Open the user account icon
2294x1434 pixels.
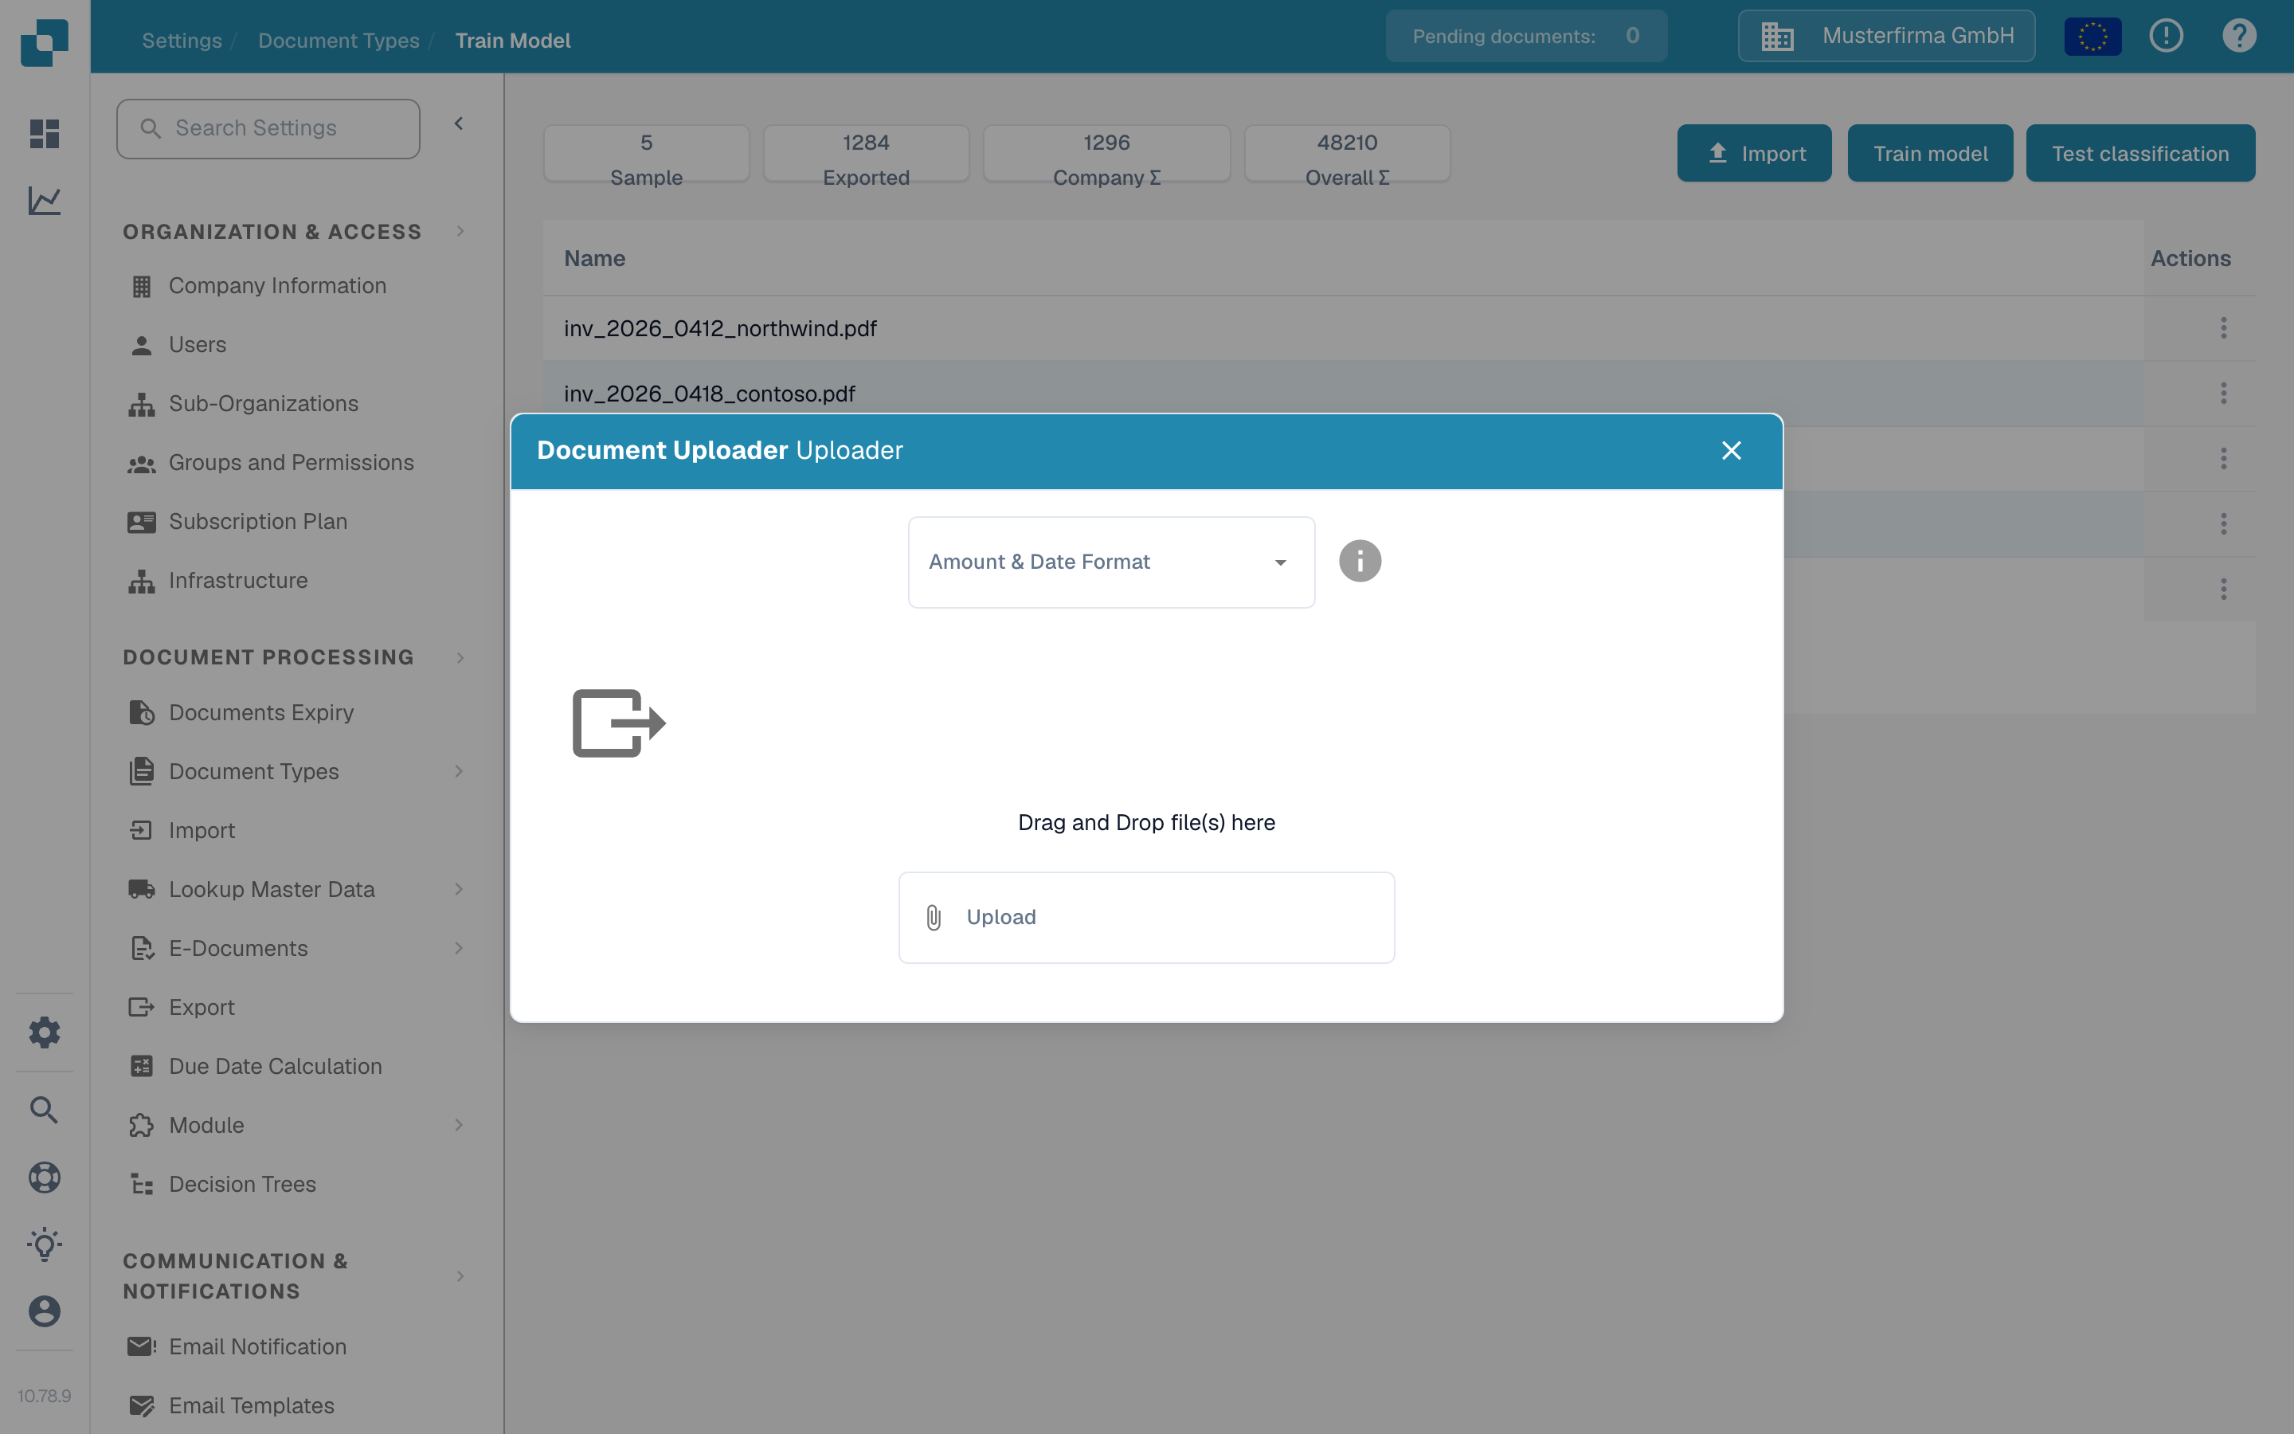(x=45, y=1311)
